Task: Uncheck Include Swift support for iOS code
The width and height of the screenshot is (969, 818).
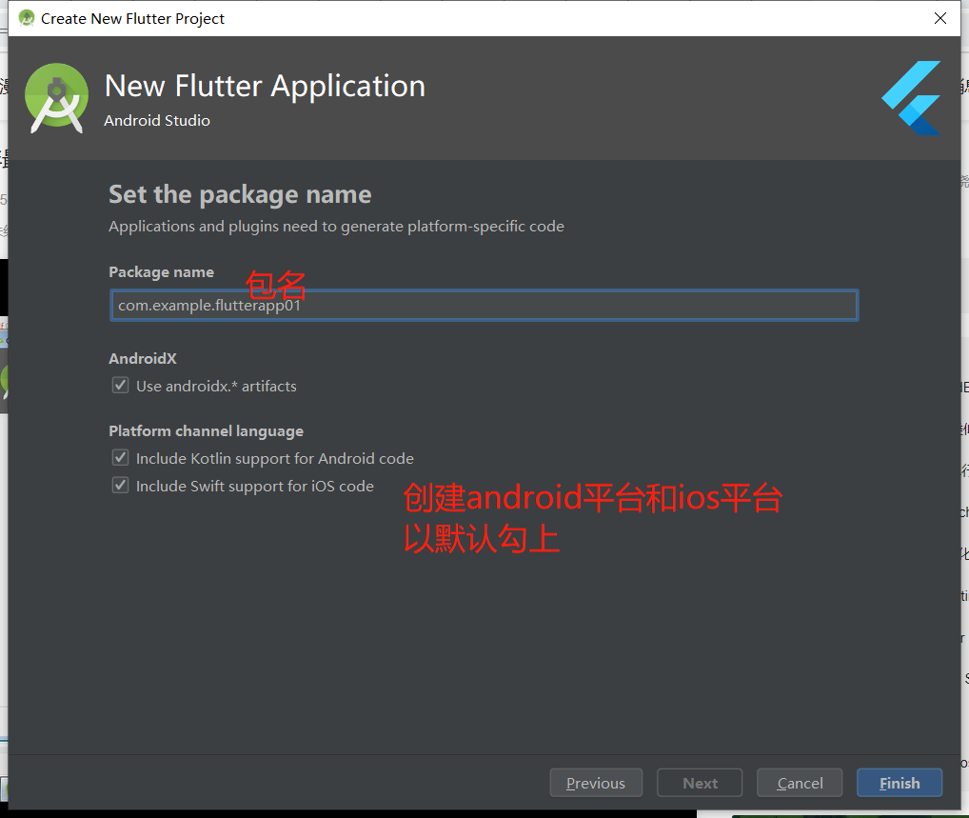Action: 121,486
